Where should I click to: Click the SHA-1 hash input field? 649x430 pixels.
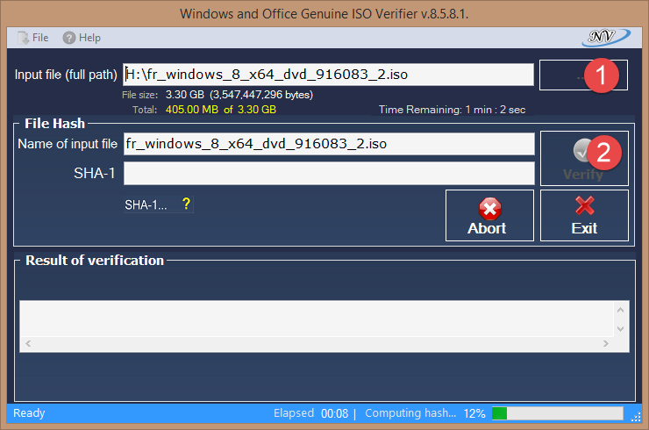[x=329, y=173]
